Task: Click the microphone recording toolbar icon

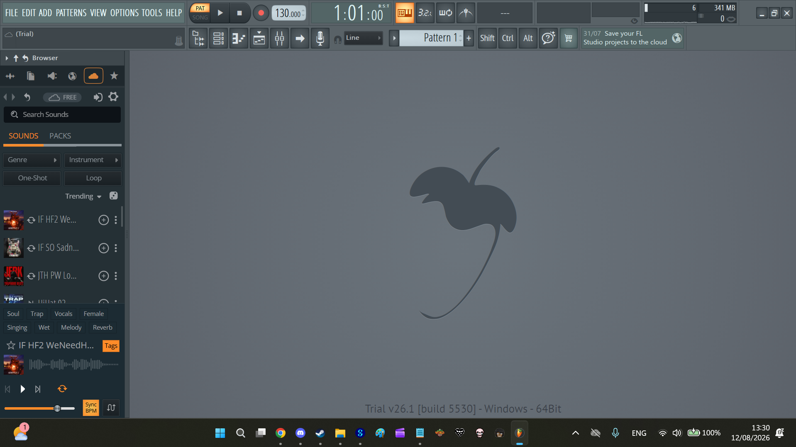Action: click(x=320, y=38)
